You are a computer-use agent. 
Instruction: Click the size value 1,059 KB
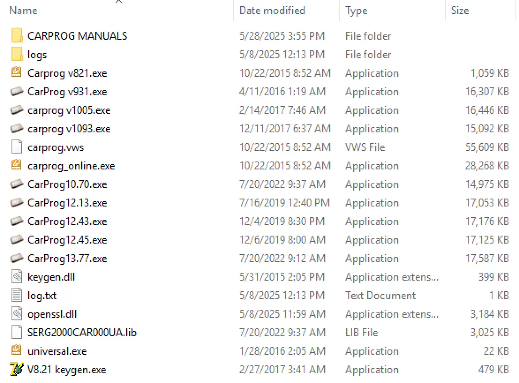point(489,73)
